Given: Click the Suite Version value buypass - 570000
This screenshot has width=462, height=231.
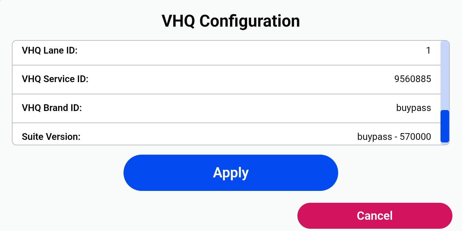Looking at the screenshot, I should [x=394, y=137].
